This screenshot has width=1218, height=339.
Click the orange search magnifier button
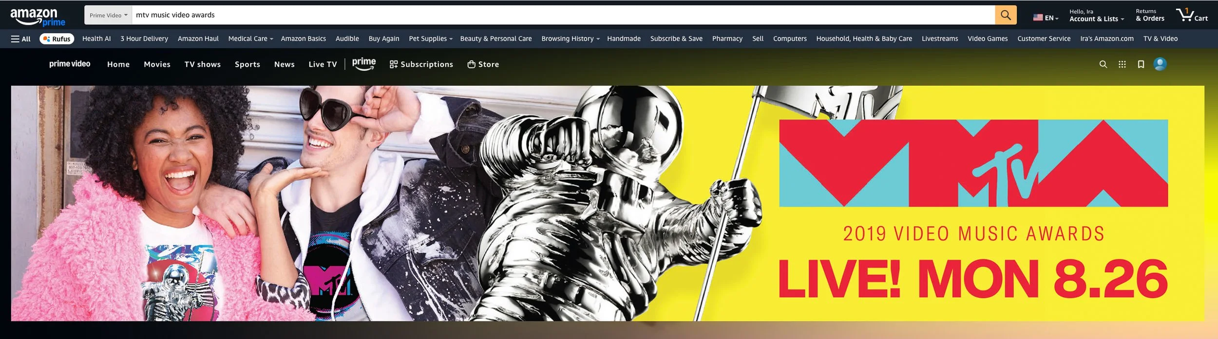[x=1006, y=15]
